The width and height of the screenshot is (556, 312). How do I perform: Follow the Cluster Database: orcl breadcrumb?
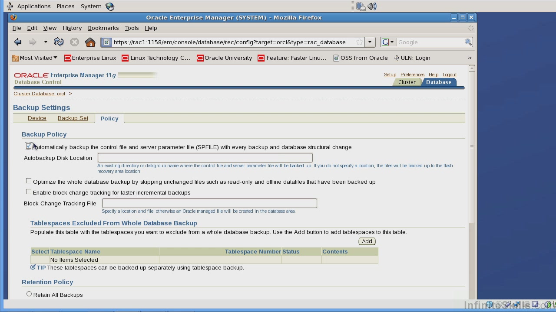point(39,94)
